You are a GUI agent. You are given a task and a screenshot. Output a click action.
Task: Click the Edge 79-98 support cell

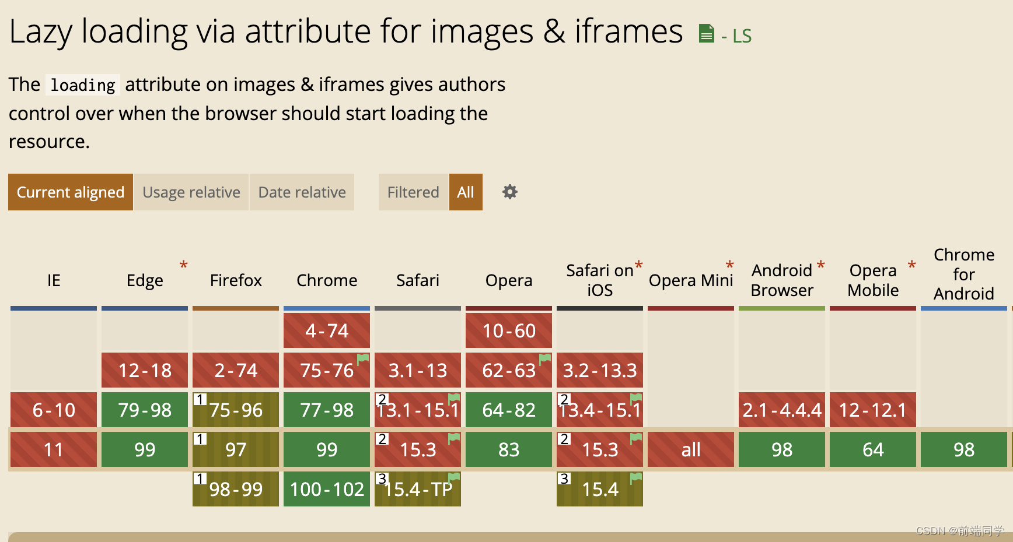145,410
